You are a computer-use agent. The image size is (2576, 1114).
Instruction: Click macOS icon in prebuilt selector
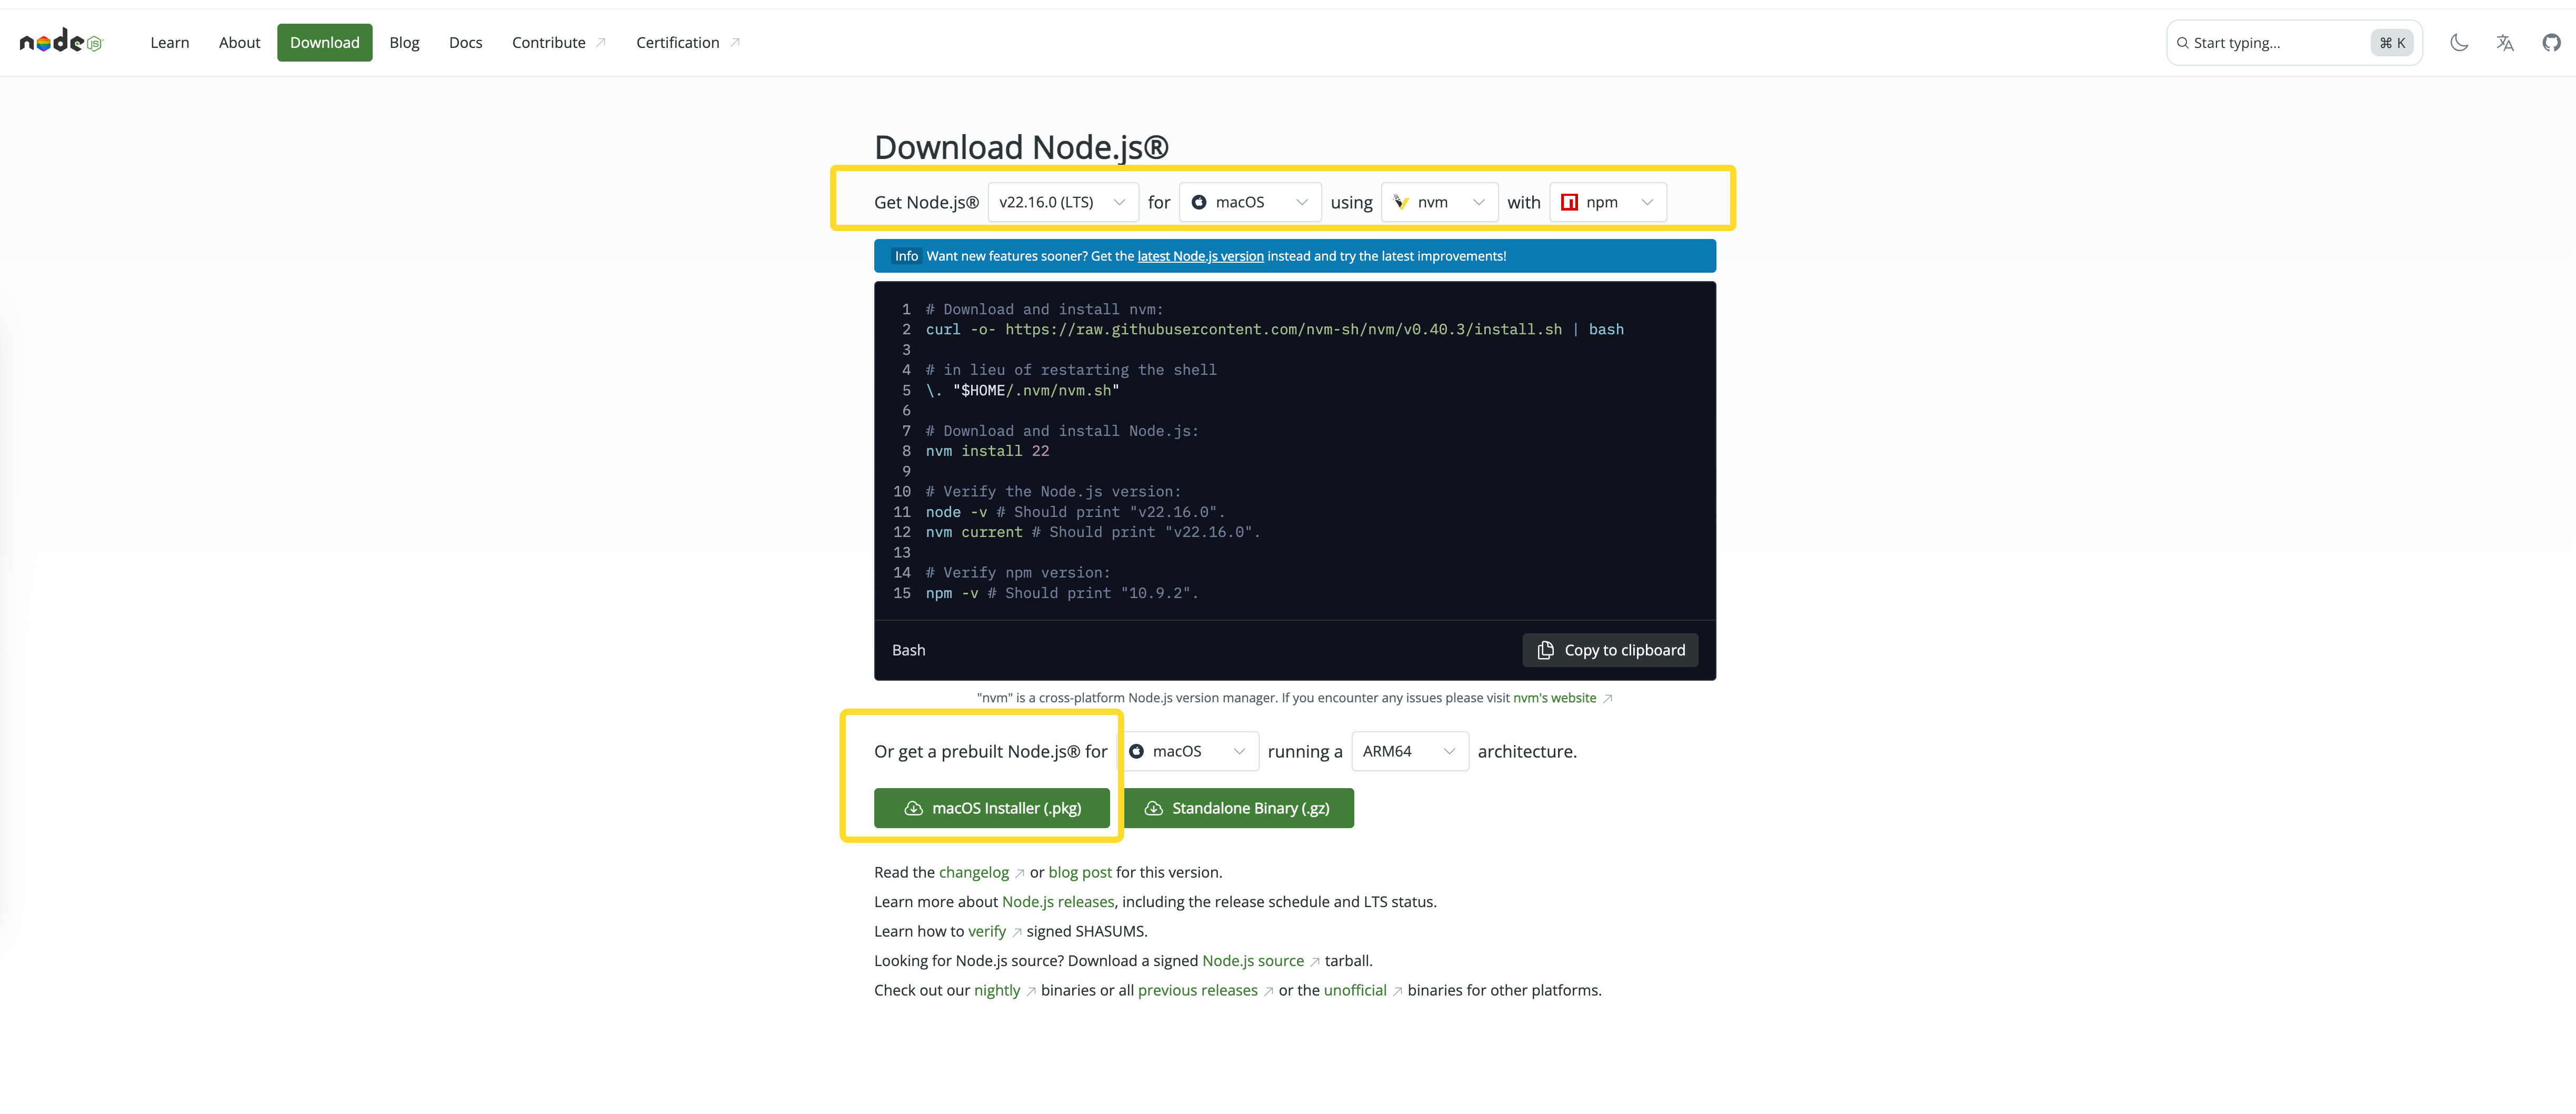click(1136, 751)
